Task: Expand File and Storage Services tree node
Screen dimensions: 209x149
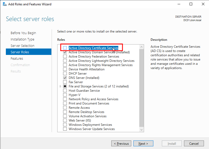Action: pyautogui.click(x=61, y=86)
